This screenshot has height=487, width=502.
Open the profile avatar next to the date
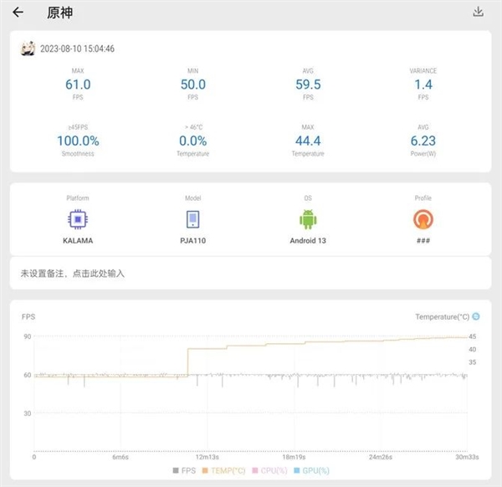[x=28, y=49]
